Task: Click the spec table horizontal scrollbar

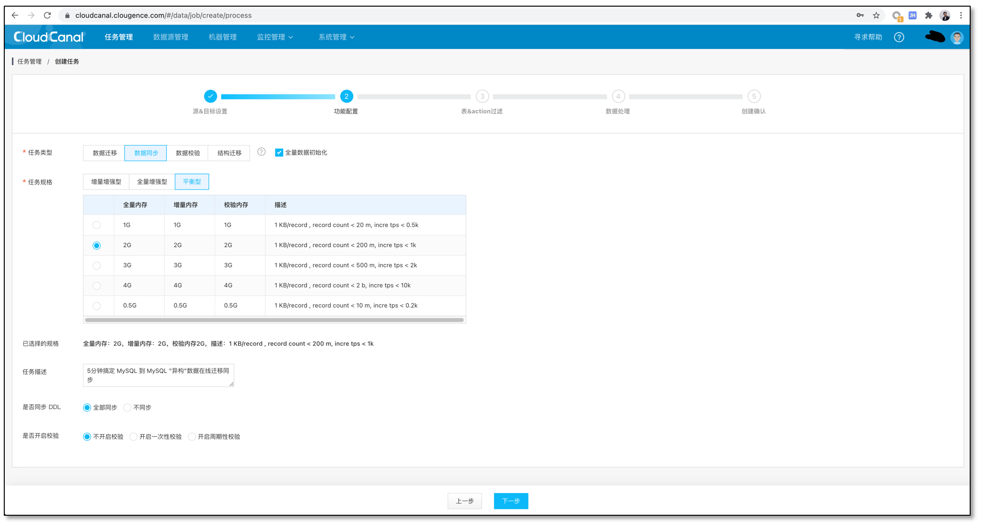Action: tap(274, 320)
